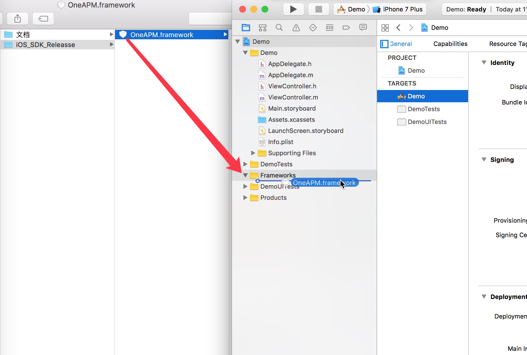Toggle the targets list sidebar icon
527x355 pixels.
tap(384, 44)
